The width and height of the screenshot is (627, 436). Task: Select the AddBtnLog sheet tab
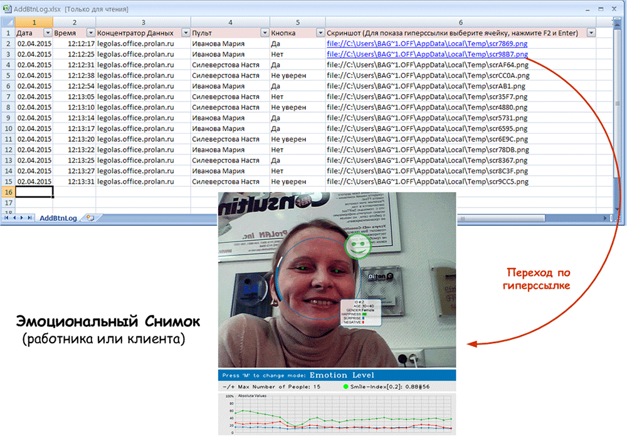click(58, 218)
